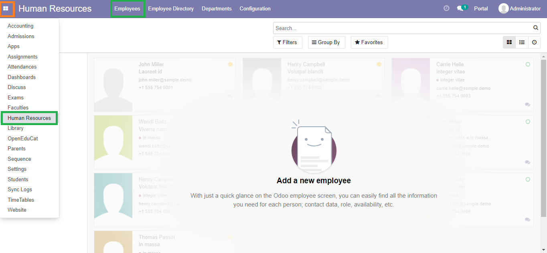The image size is (547, 253).
Task: Click phone +1 555 754 0001
Action: tap(156, 87)
